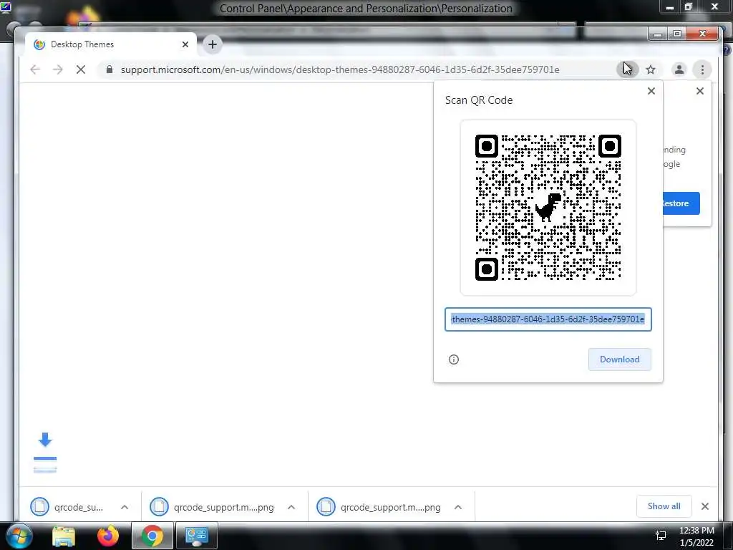
Task: Bookmark this page with the star icon
Action: 650,69
